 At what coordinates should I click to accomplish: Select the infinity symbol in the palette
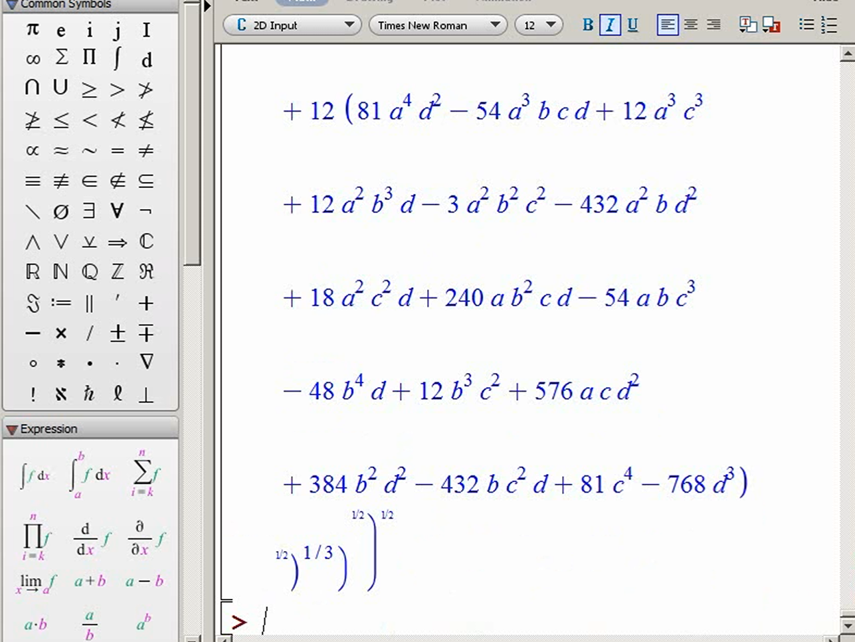point(33,59)
